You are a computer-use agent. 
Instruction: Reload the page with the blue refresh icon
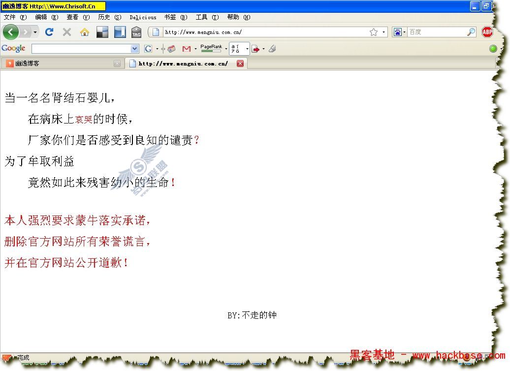click(49, 32)
